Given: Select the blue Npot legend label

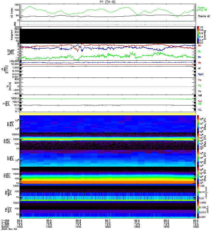Looking at the screenshot, I should (201, 74).
